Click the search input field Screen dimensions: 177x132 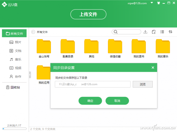tap(126, 32)
